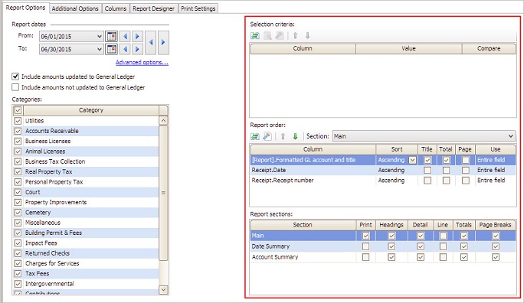Step To date forward one period
This screenshot has width=524, height=303.
[137, 50]
